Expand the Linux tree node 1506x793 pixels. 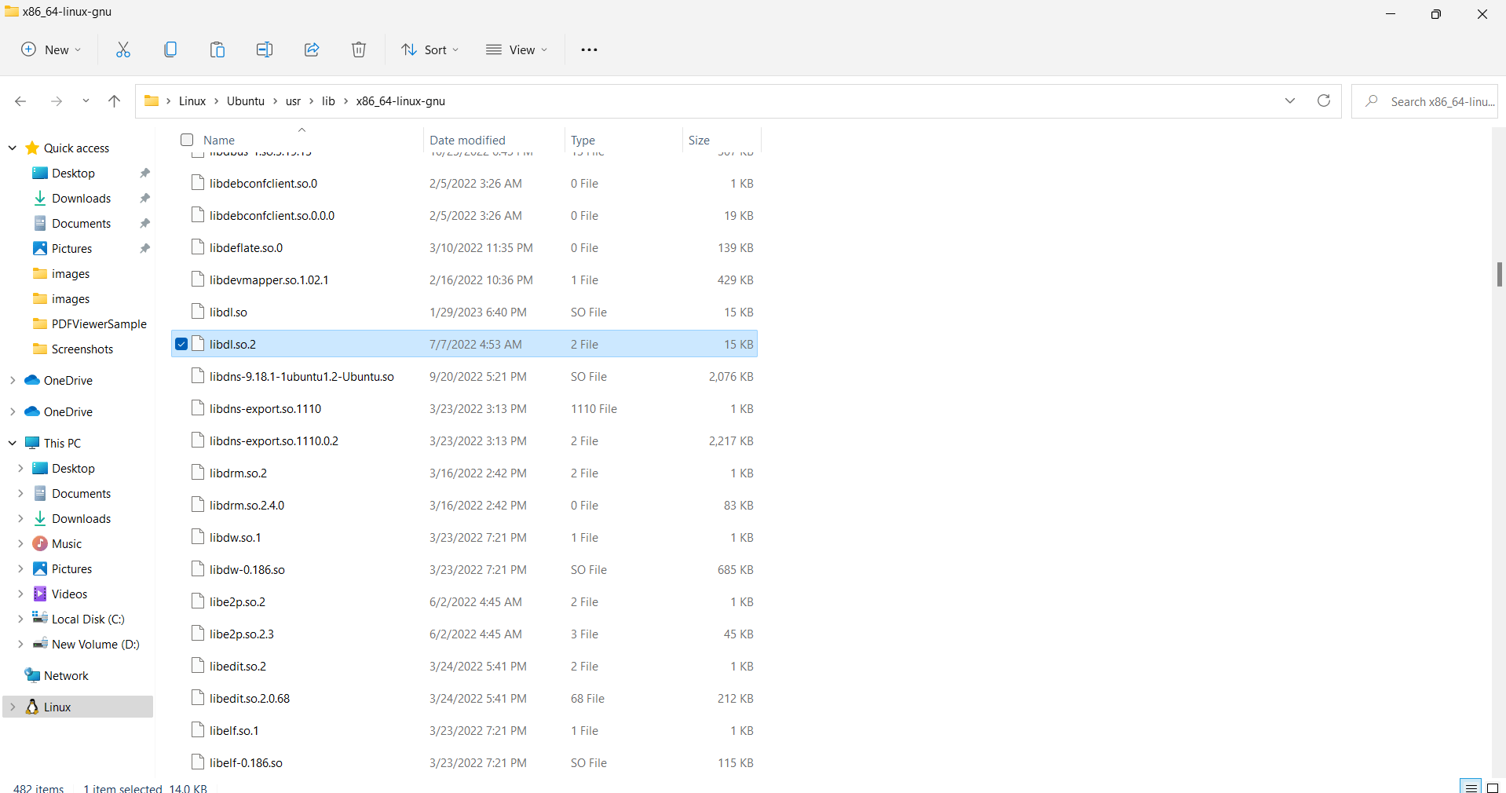click(x=13, y=707)
